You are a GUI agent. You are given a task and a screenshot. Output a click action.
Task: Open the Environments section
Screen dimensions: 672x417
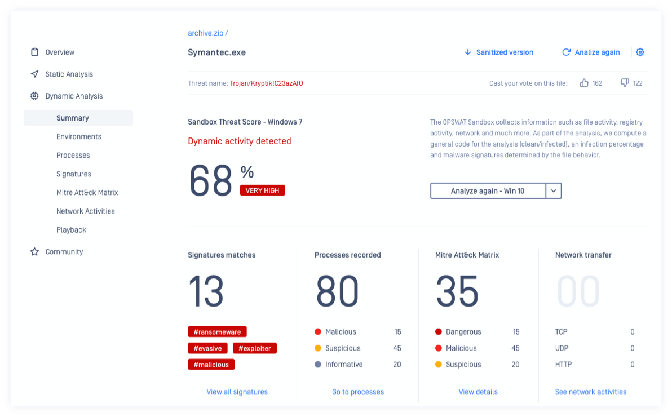(x=79, y=136)
